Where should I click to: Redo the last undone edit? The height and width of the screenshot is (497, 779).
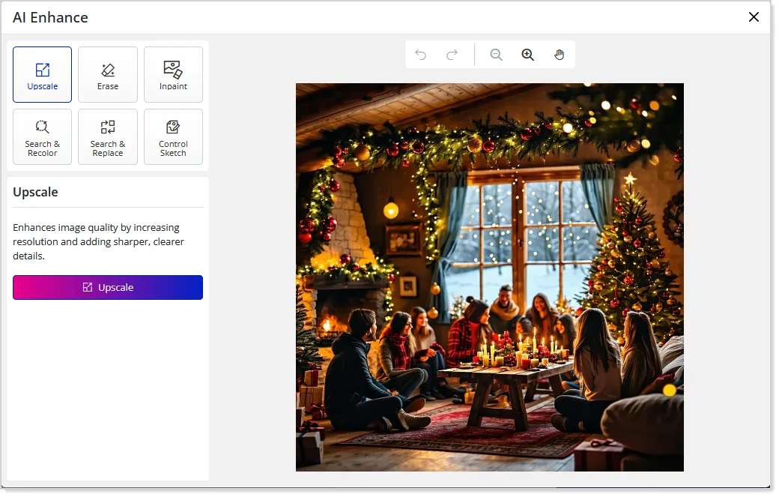pos(452,55)
